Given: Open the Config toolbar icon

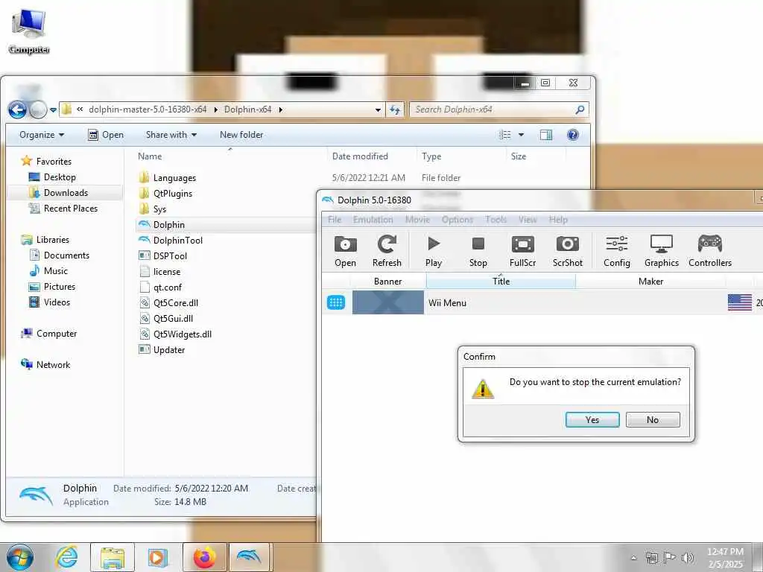Looking at the screenshot, I should click(x=616, y=250).
